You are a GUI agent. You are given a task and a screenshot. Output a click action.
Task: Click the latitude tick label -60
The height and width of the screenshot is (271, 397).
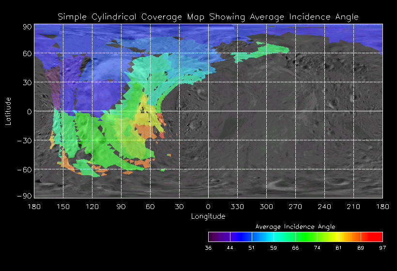[25, 169]
